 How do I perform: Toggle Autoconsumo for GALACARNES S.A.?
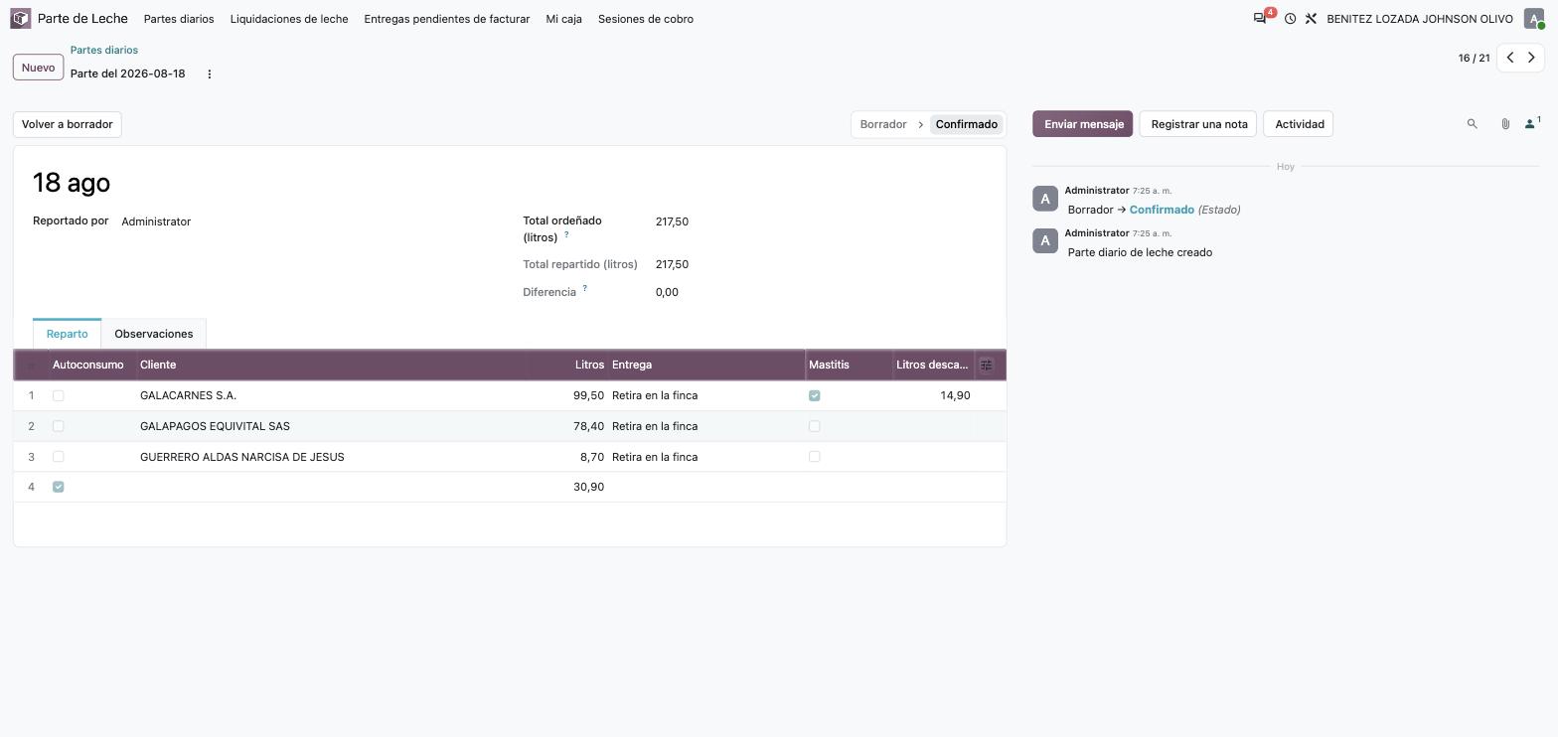click(59, 396)
